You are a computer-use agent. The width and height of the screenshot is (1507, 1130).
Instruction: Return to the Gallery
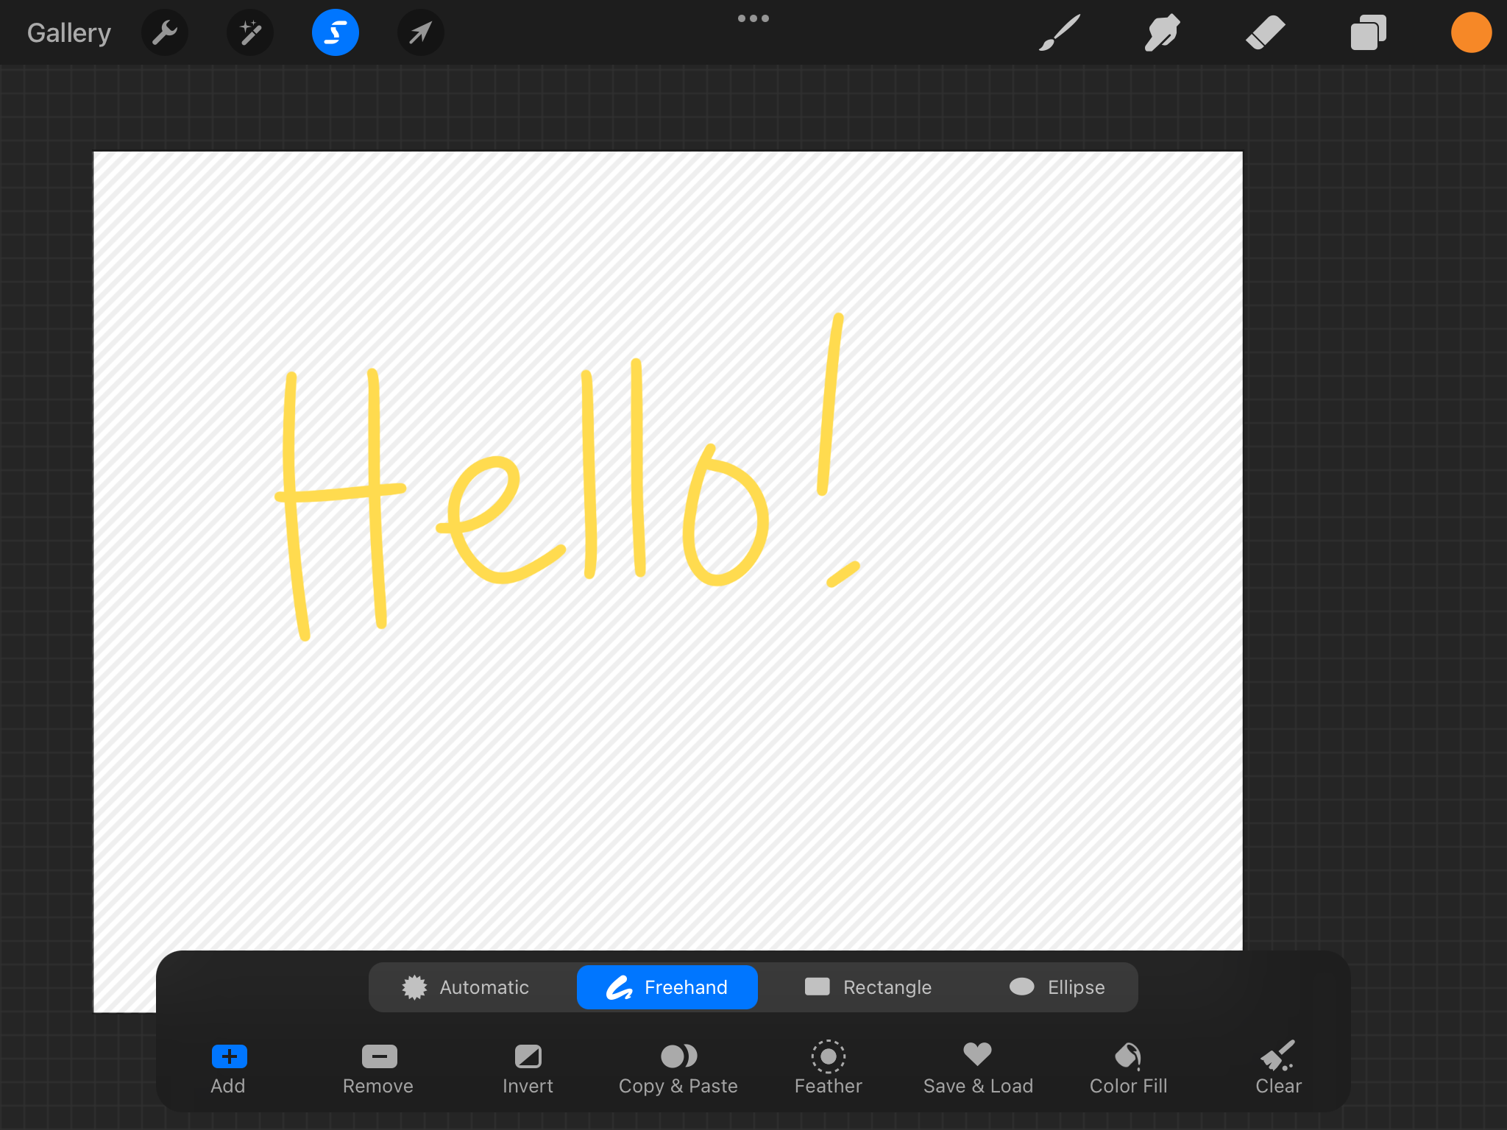(x=69, y=33)
